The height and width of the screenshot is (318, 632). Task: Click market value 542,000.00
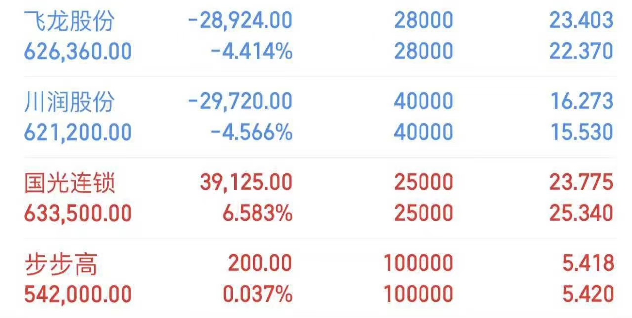coord(78,295)
